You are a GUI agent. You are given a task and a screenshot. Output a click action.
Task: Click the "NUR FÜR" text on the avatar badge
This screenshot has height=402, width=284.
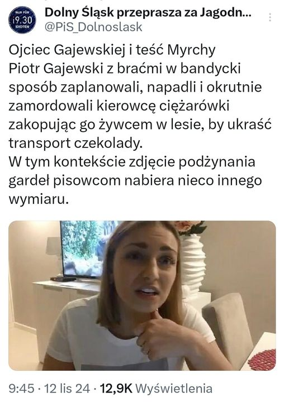pos(22,12)
